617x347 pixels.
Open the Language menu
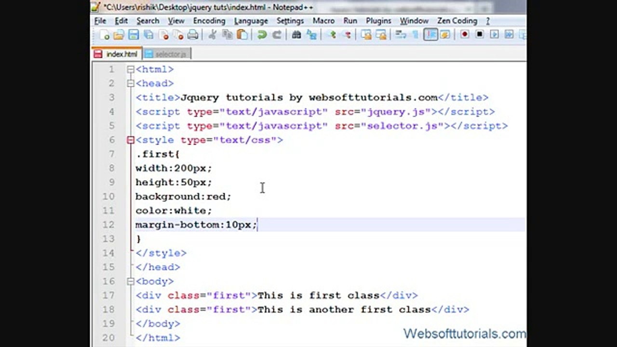[251, 21]
